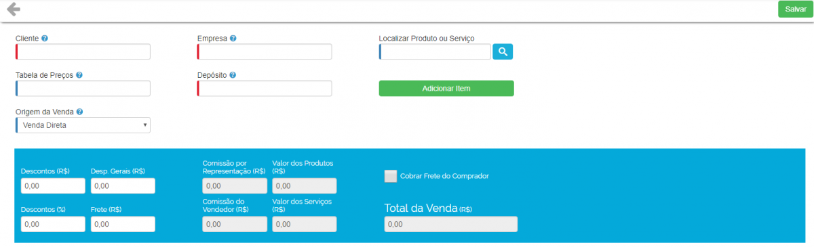
Task: Open help icon beside Tabela de Preços
Action: point(79,75)
